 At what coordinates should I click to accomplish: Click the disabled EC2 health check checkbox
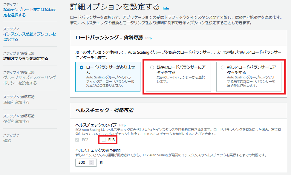77,140
